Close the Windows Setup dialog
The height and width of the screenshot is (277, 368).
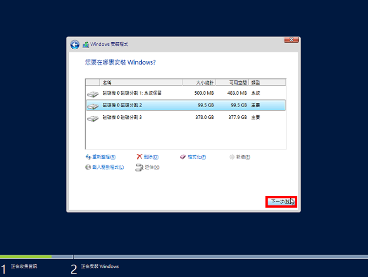(x=291, y=40)
